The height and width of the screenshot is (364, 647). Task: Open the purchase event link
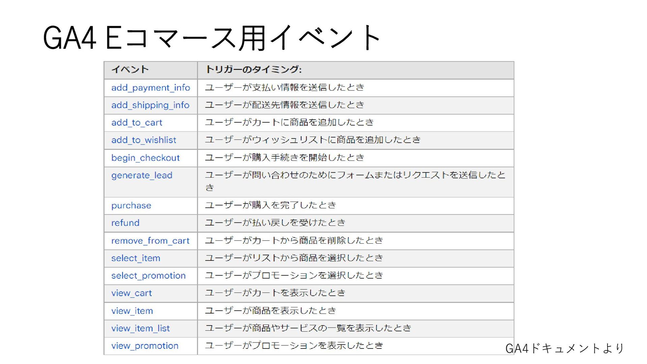[x=131, y=206]
